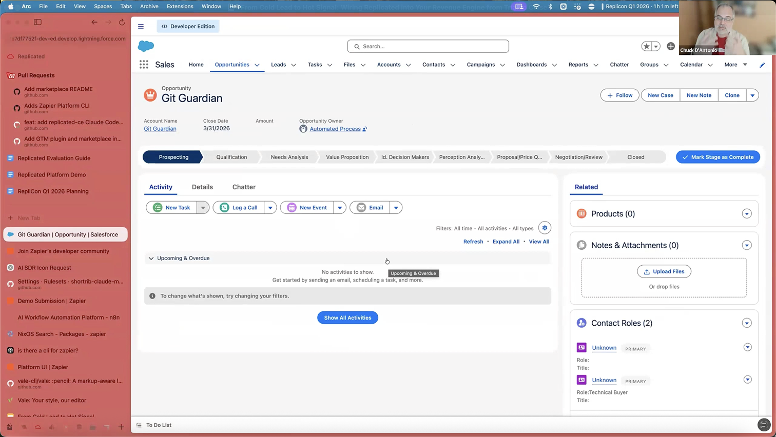Image resolution: width=776 pixels, height=437 pixels.
Task: Reload the page in Arc toolbar
Action: click(x=122, y=22)
